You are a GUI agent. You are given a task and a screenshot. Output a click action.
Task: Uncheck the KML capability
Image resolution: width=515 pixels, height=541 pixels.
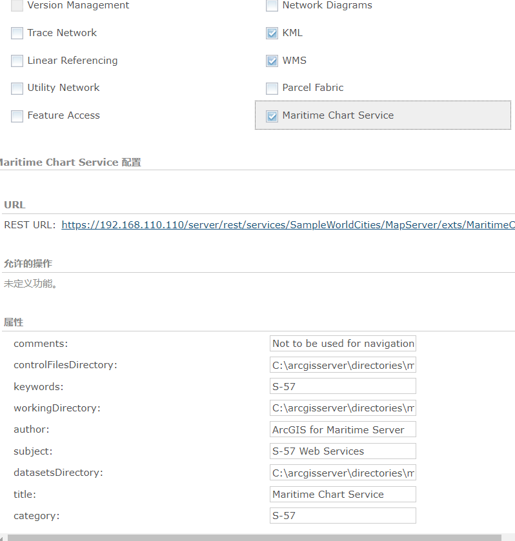tap(272, 34)
